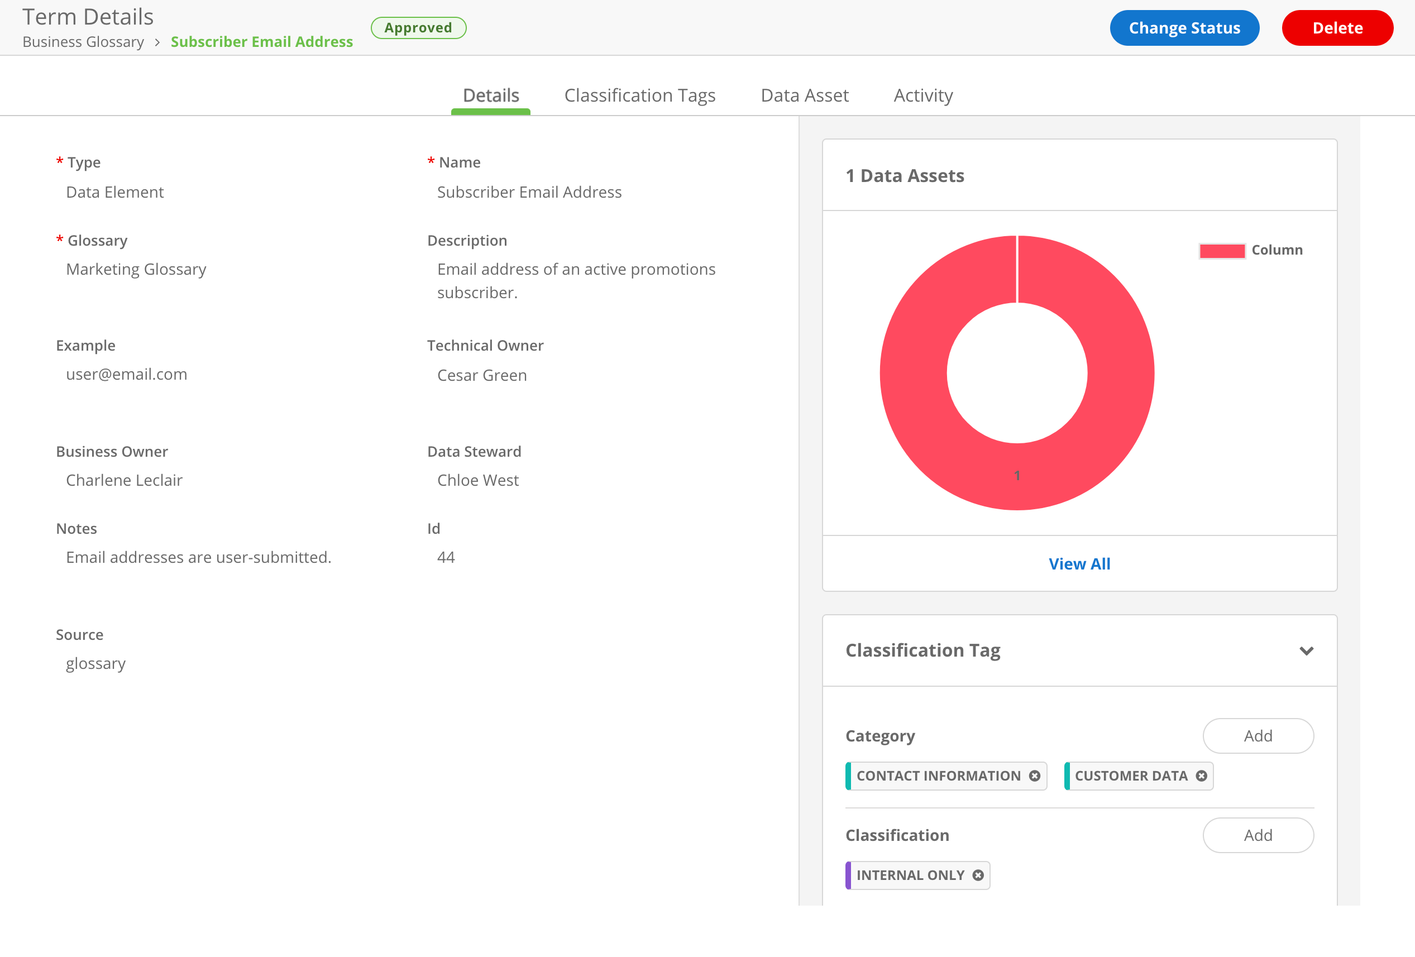Delete this glossary term
1415x957 pixels.
pos(1337,28)
